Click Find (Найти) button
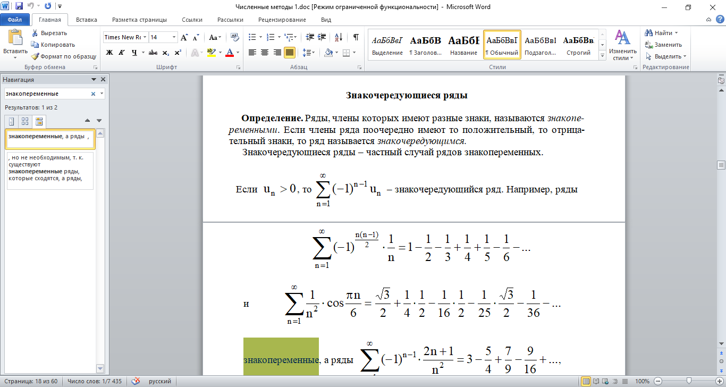 (x=662, y=33)
